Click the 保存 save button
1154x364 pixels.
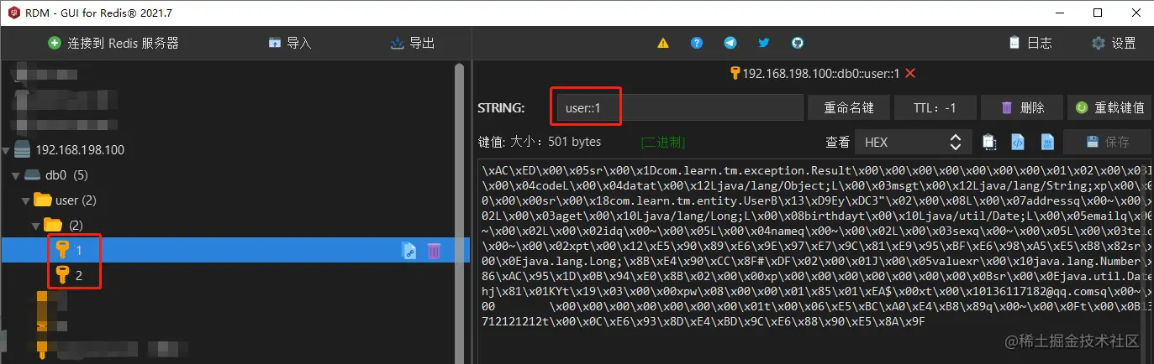[1107, 142]
